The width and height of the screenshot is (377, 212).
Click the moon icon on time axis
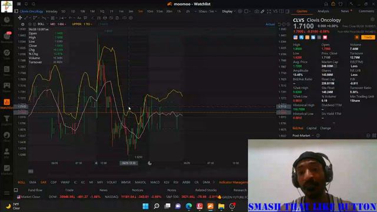150,163
